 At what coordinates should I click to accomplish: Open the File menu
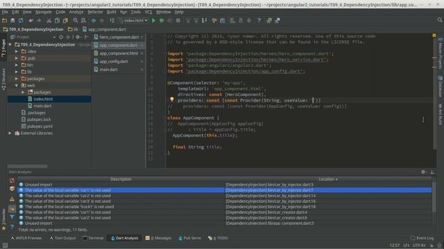pos(5,12)
